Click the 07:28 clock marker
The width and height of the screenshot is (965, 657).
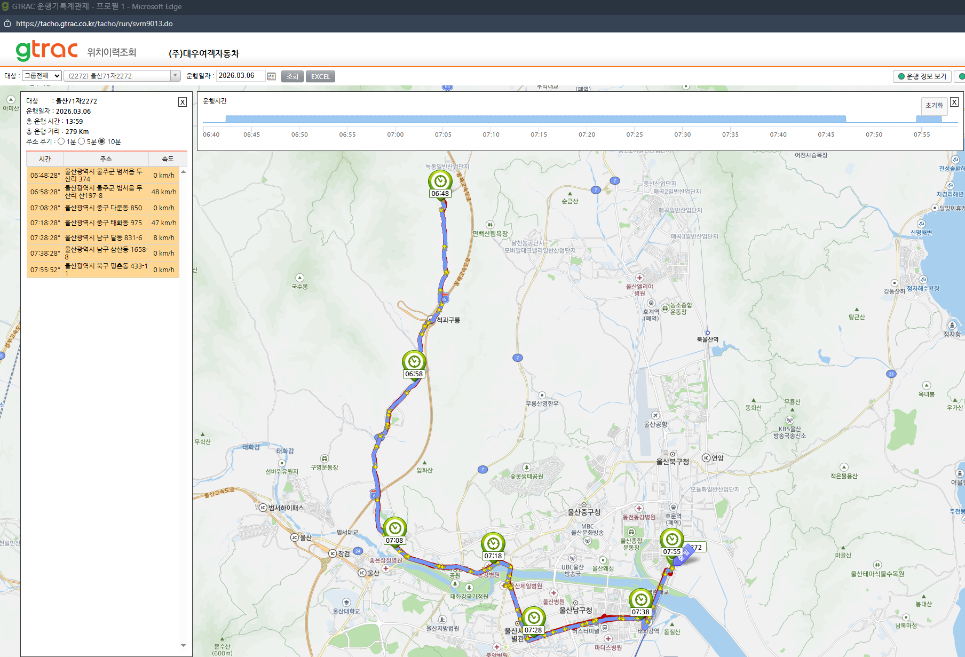point(534,618)
